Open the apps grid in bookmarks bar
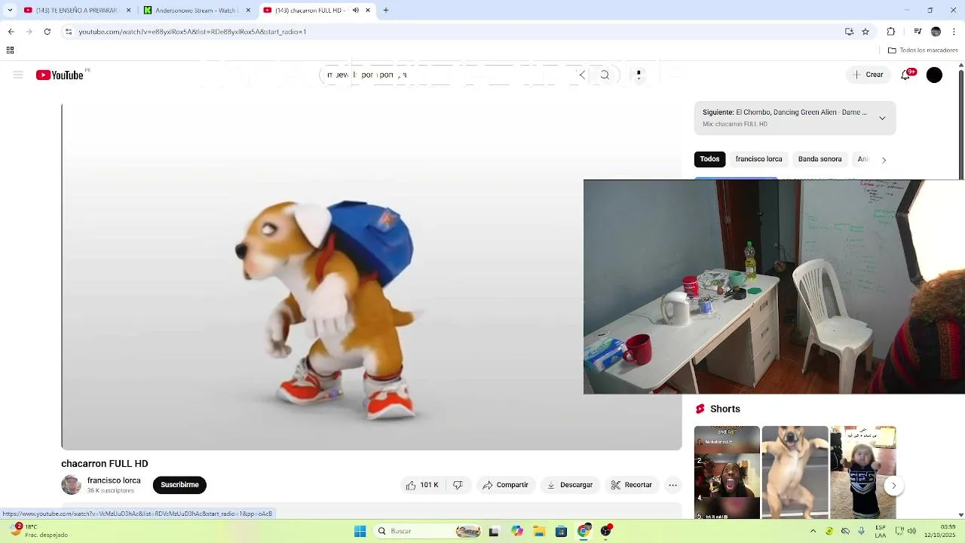Viewport: 965px width, 543px height. (11, 51)
